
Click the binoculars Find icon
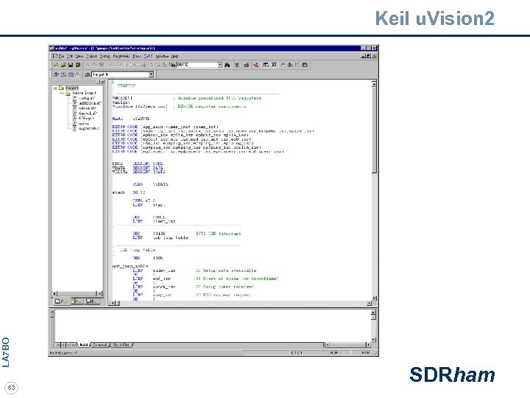[x=227, y=65]
